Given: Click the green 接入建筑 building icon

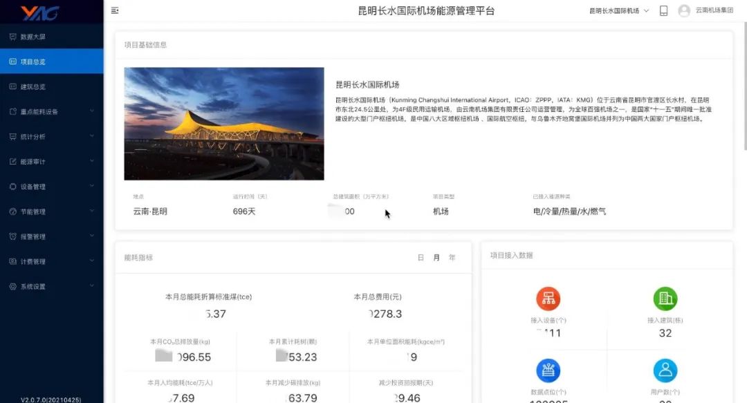Looking at the screenshot, I should click(665, 299).
